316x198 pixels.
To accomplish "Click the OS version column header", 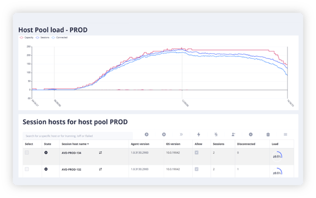I will (x=173, y=144).
